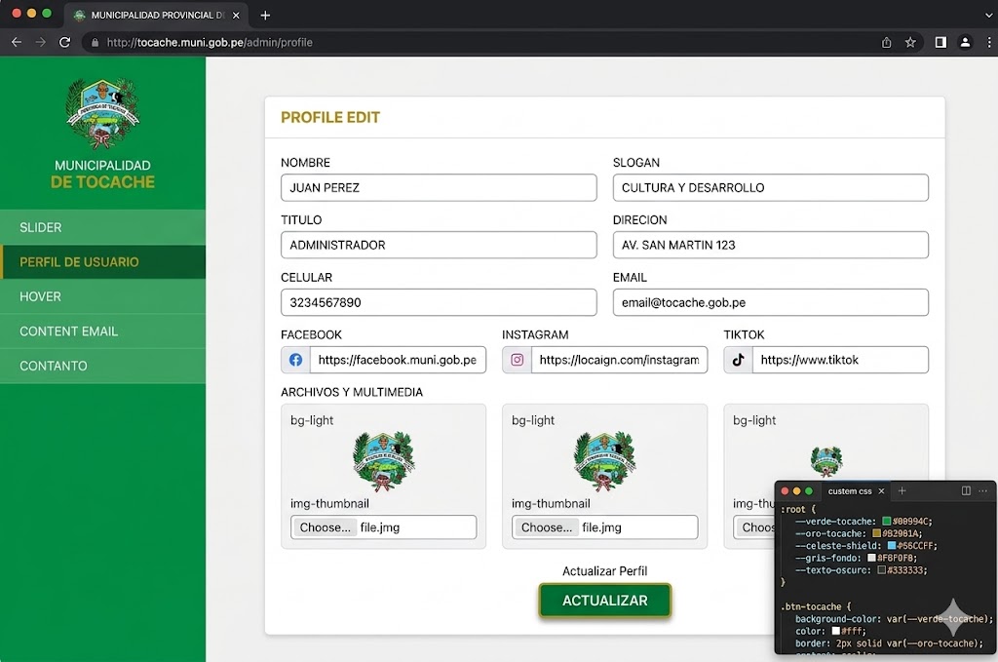Click the Actualizar Perfil text above button
The image size is (998, 662).
point(604,571)
